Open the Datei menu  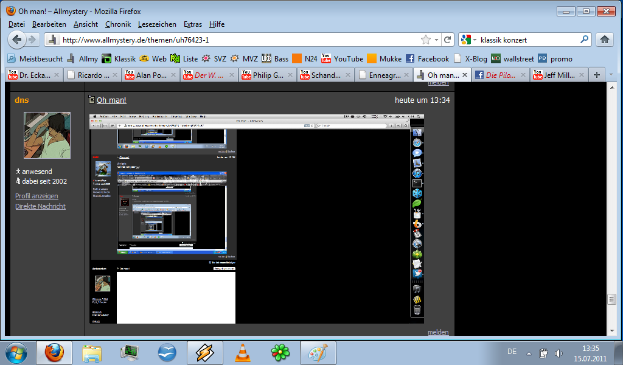(x=16, y=24)
